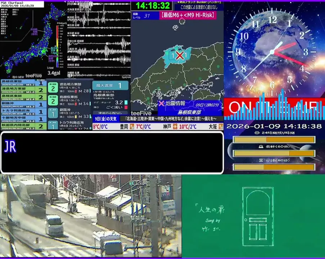Click intensity 2 badge for 渡島地方東部 1月9日 4:30
Screen dimensions: 325x259
click(x=53, y=87)
